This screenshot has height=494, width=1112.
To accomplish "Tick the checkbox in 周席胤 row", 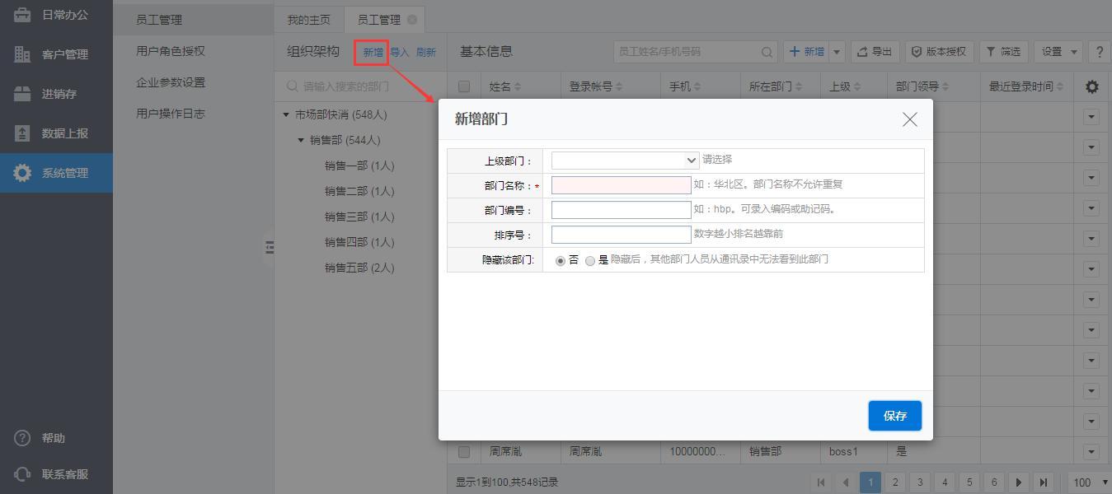I will coord(464,452).
